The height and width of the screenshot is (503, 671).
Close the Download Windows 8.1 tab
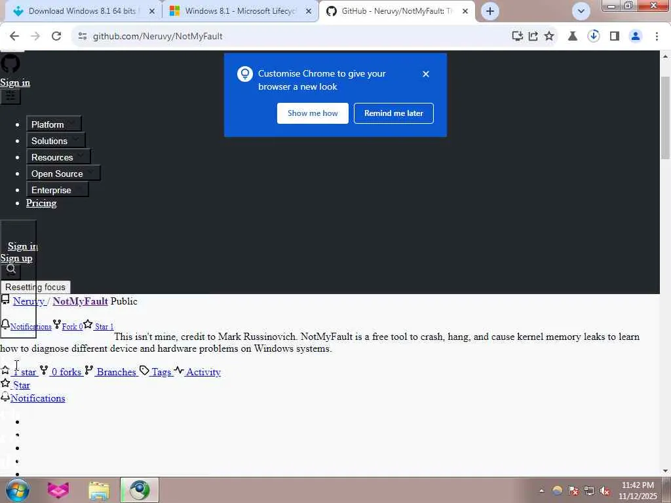tap(152, 12)
